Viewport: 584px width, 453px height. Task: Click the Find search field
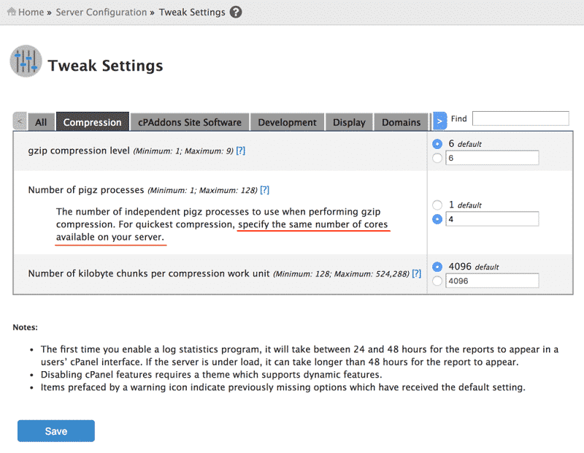(x=520, y=118)
